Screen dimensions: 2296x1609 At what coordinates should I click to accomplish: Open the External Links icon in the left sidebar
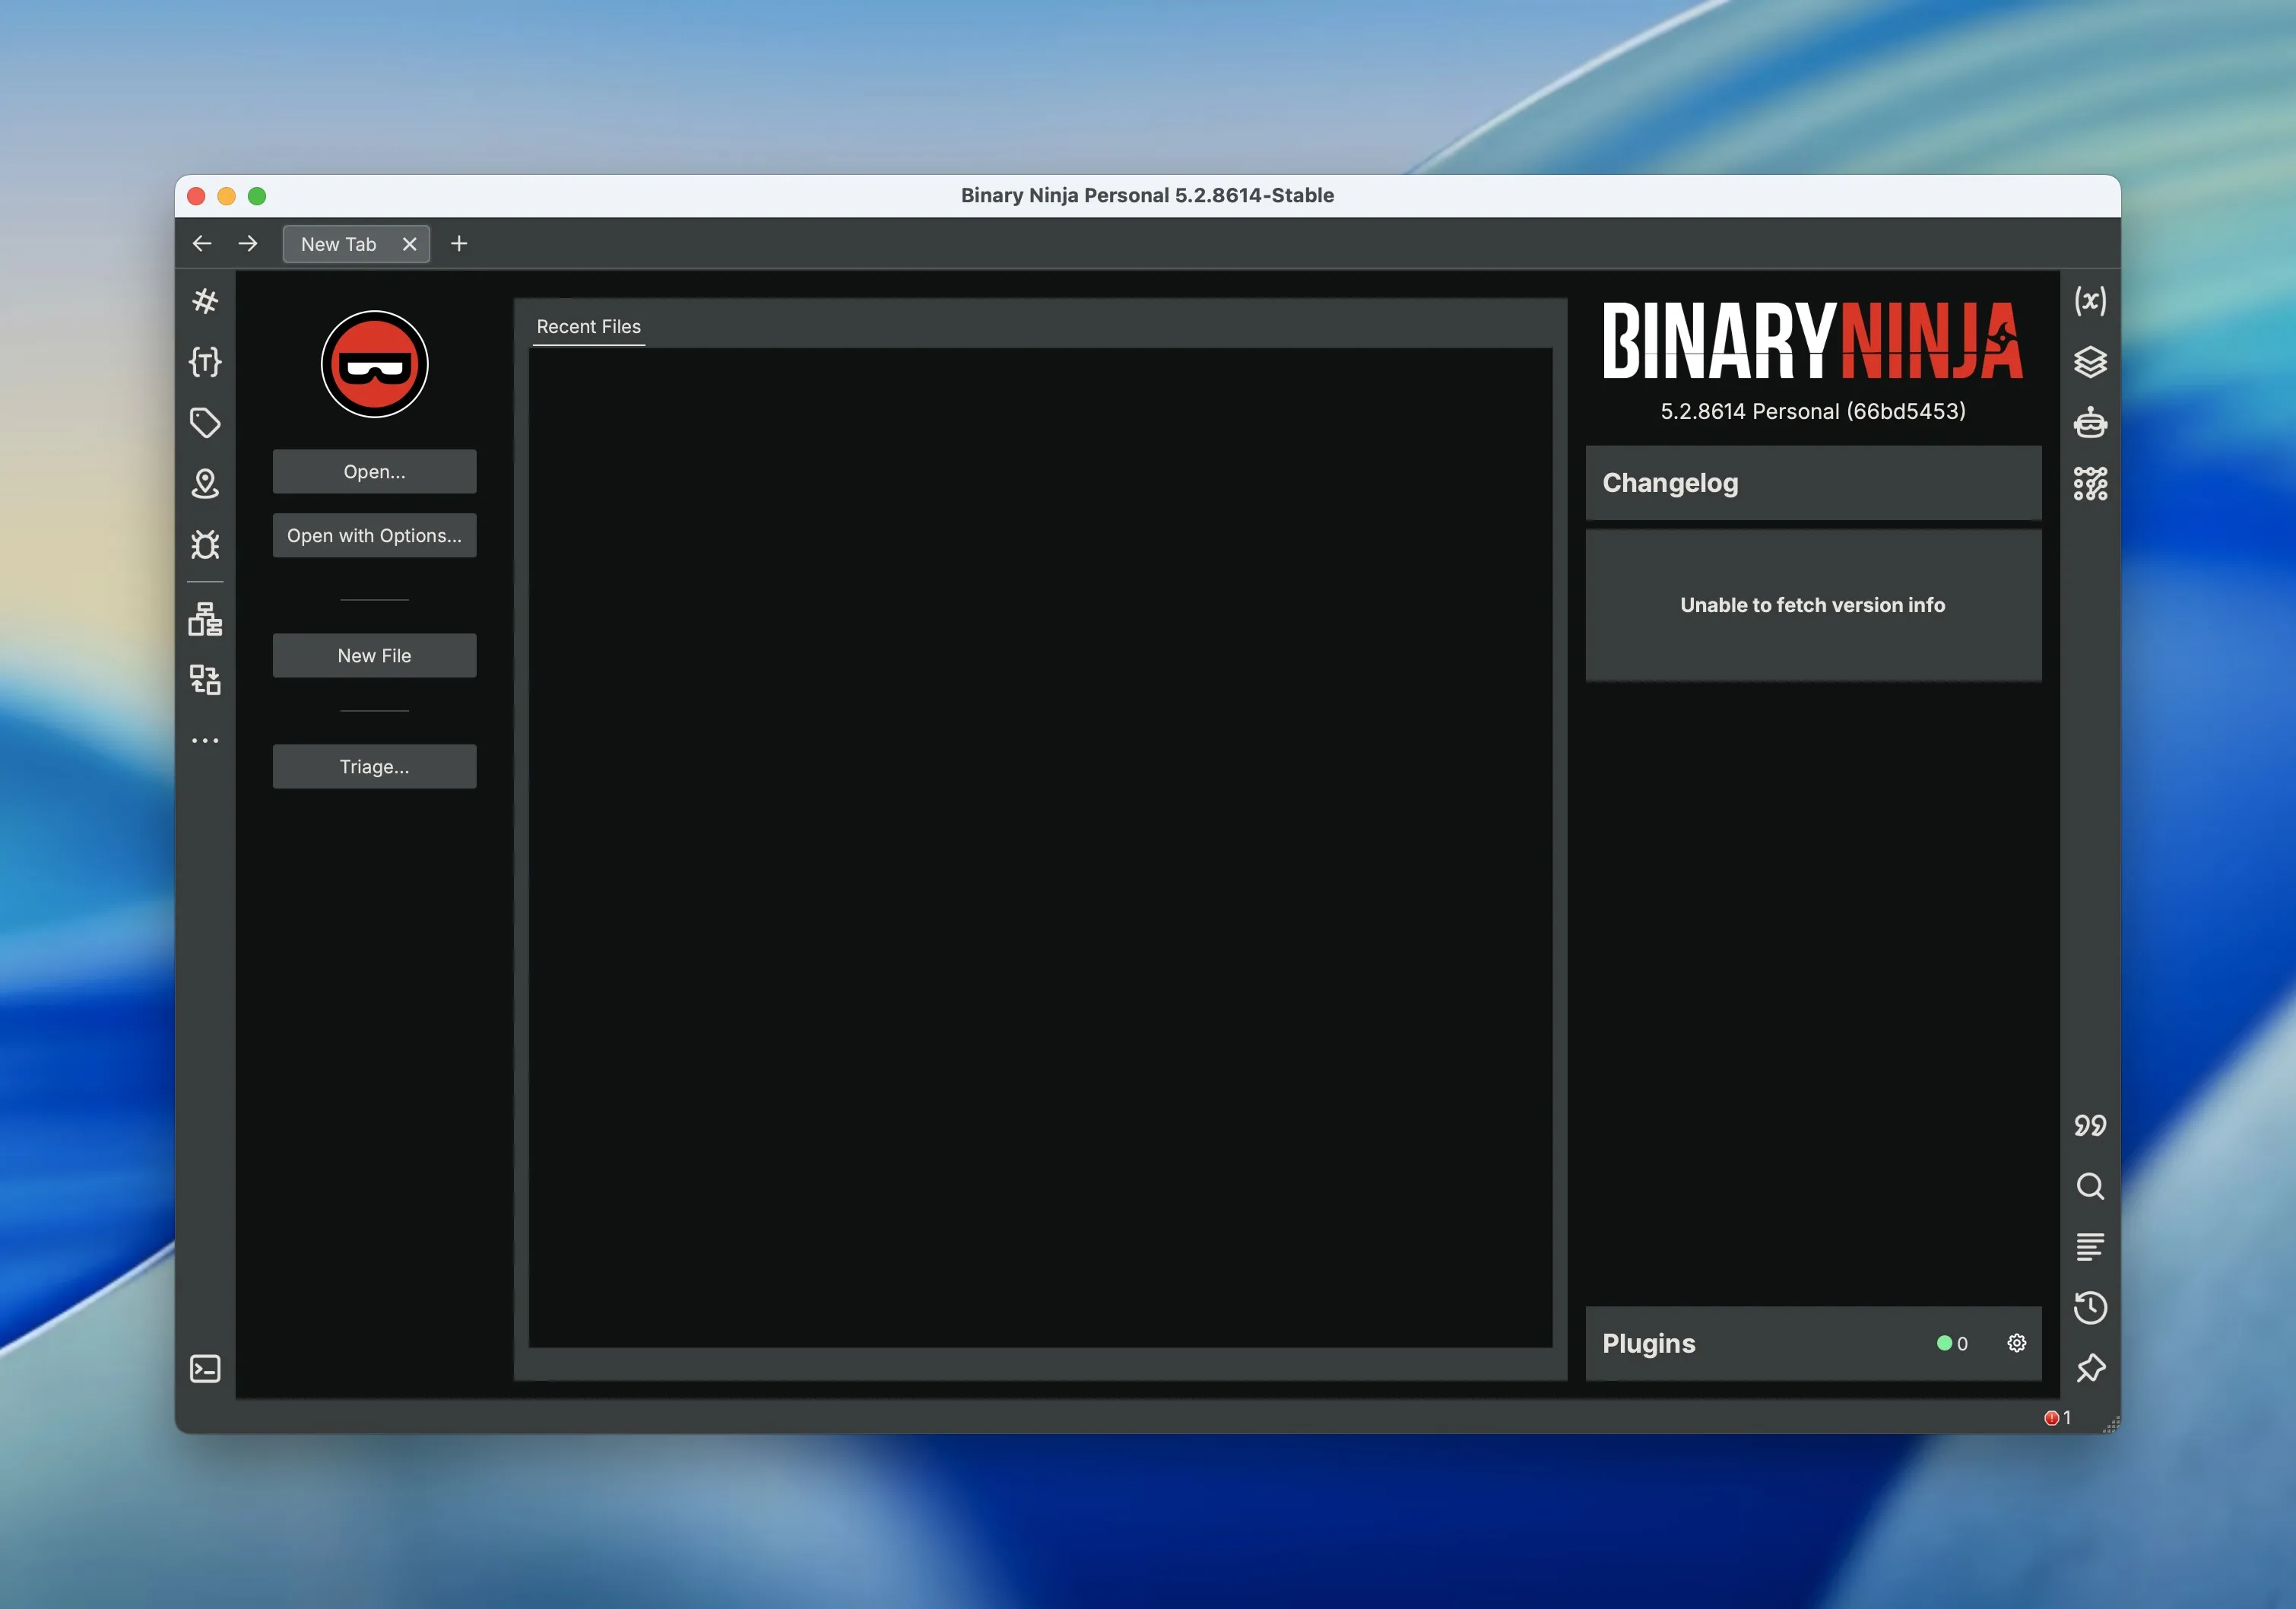tap(205, 680)
